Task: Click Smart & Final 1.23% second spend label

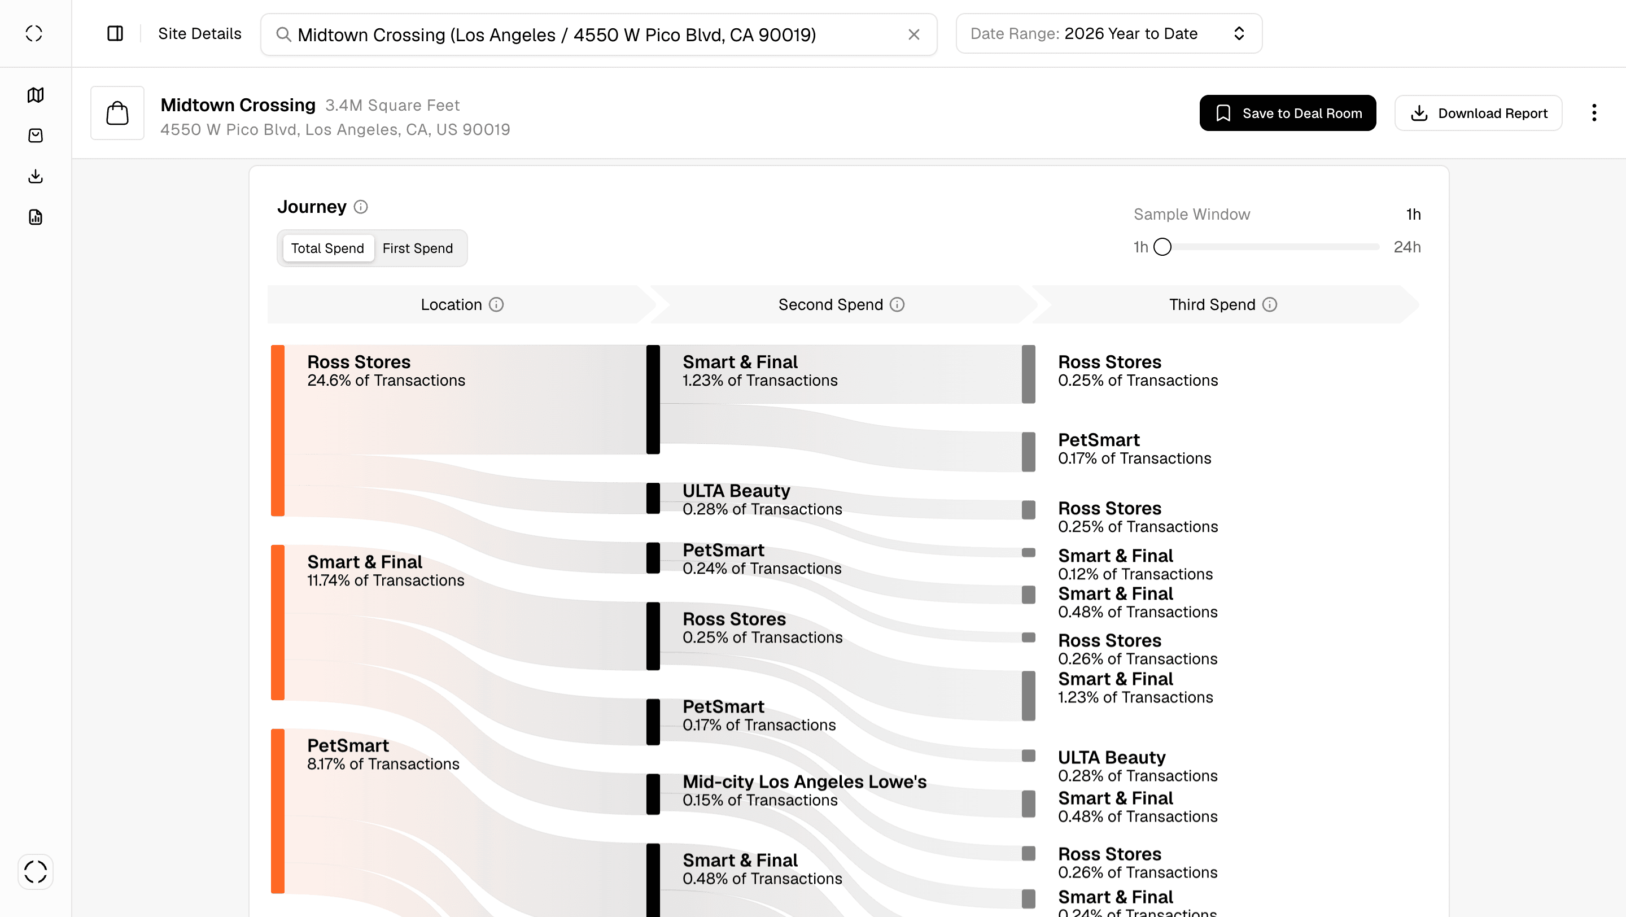Action: coord(760,370)
